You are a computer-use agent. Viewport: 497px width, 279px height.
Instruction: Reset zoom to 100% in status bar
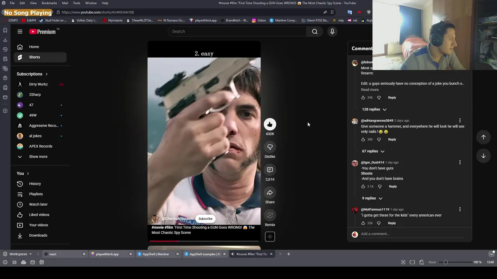(432, 262)
